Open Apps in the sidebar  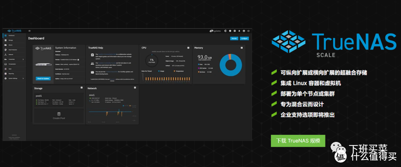point(14,69)
